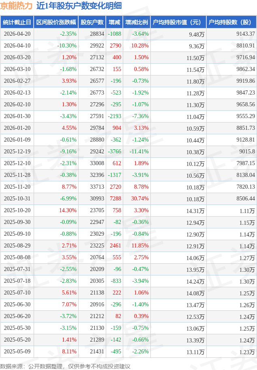Select the 9919.86 average shares cell

pyautogui.click(x=245, y=81)
